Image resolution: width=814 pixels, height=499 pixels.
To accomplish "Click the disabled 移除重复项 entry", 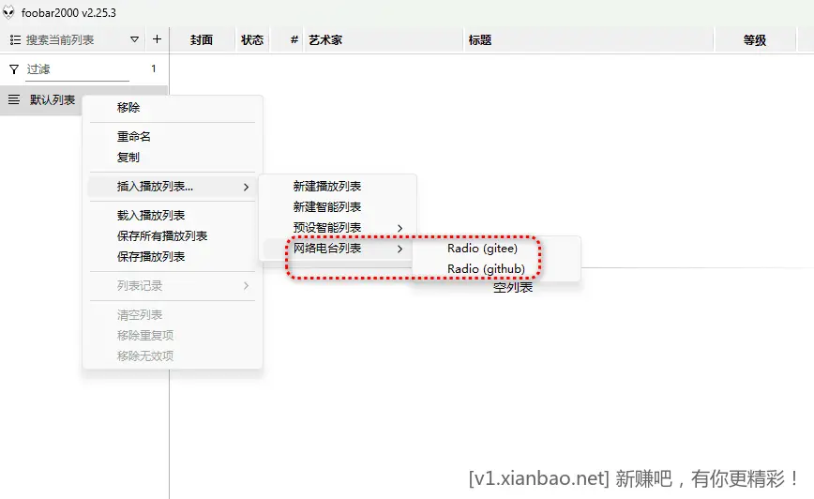I will tap(173, 336).
